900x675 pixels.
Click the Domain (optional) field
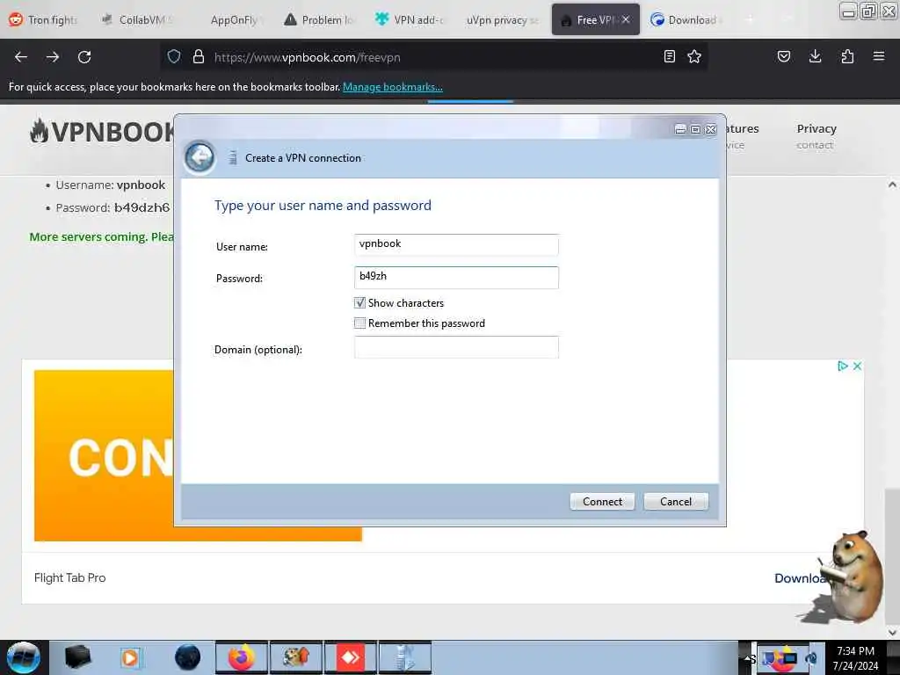(x=456, y=347)
